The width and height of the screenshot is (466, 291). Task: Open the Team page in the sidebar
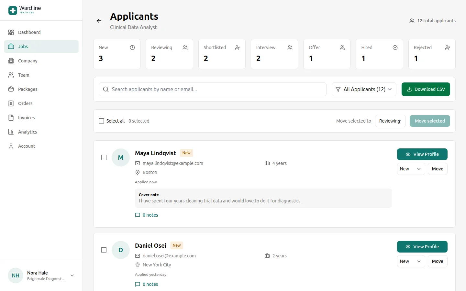click(41, 75)
